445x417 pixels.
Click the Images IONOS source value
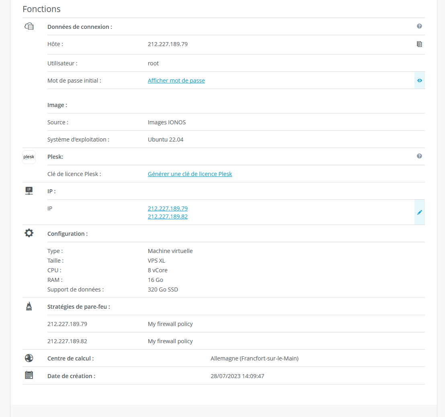click(x=167, y=122)
